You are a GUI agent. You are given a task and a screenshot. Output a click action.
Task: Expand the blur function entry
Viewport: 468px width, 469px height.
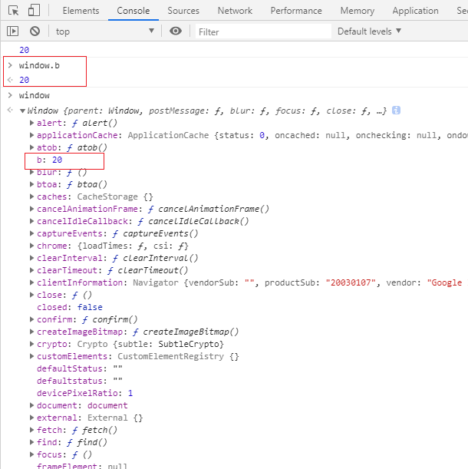(x=31, y=172)
